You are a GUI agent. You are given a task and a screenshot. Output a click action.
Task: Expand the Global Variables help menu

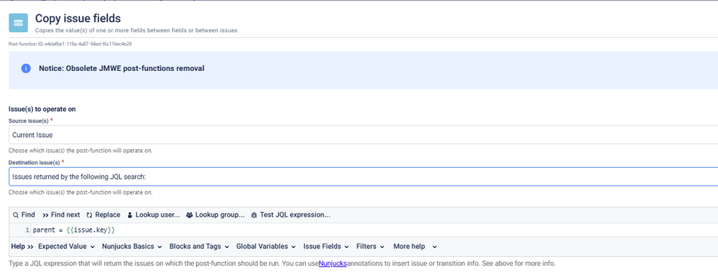point(266,247)
